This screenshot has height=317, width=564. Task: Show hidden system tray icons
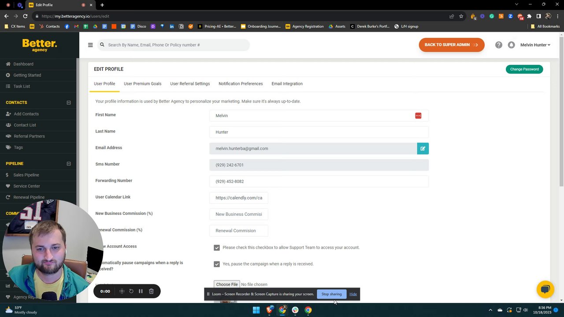point(490,310)
